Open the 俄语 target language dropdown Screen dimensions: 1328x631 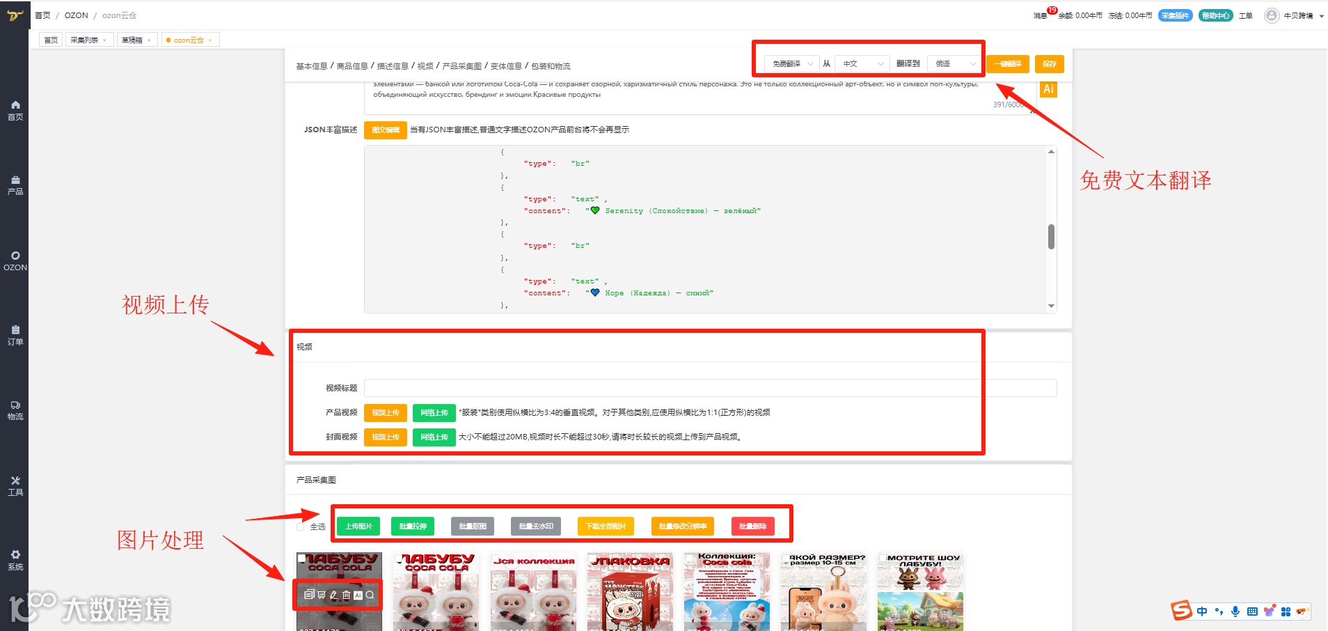click(955, 64)
